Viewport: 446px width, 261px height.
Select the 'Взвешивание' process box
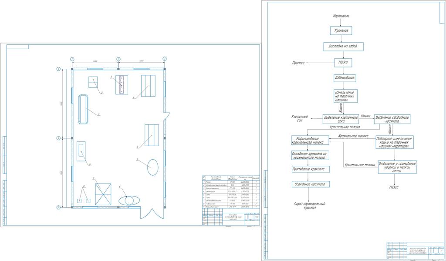point(345,78)
